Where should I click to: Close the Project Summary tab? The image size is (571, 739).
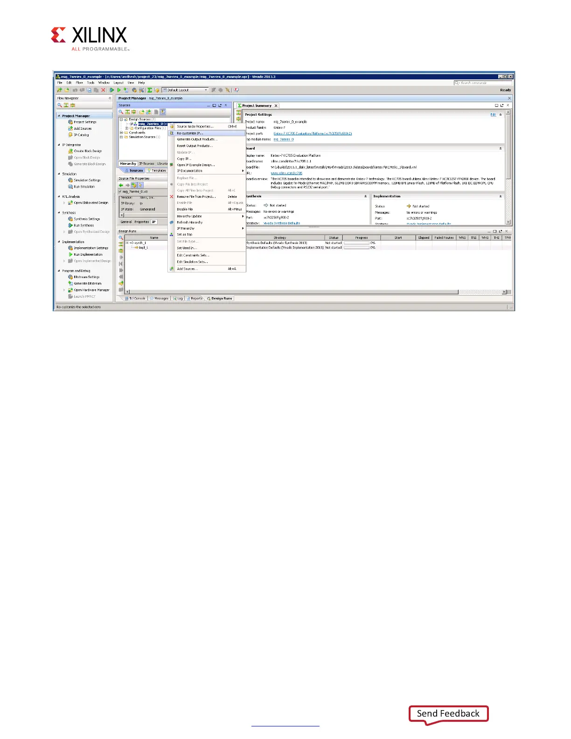[x=276, y=106]
